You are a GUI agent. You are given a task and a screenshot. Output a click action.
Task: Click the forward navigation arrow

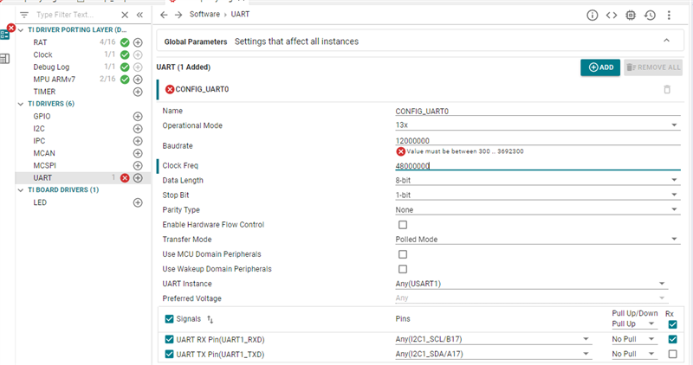(178, 16)
